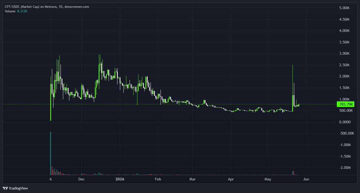Image resolution: width=360 pixels, height=193 pixels.
Task: Click the 5.00M axis label
Action: (x=344, y=8)
